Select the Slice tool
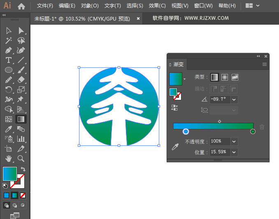Image resolution: width=279 pixels, height=219 pixels. [x=21, y=149]
